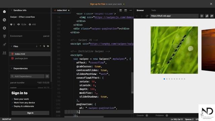Image resolution: width=215 pixels, height=121 pixels.
Task: Open the deployment rocket panel
Action: coord(4,44)
